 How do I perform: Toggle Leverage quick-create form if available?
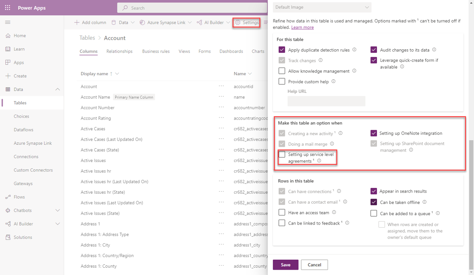point(374,60)
